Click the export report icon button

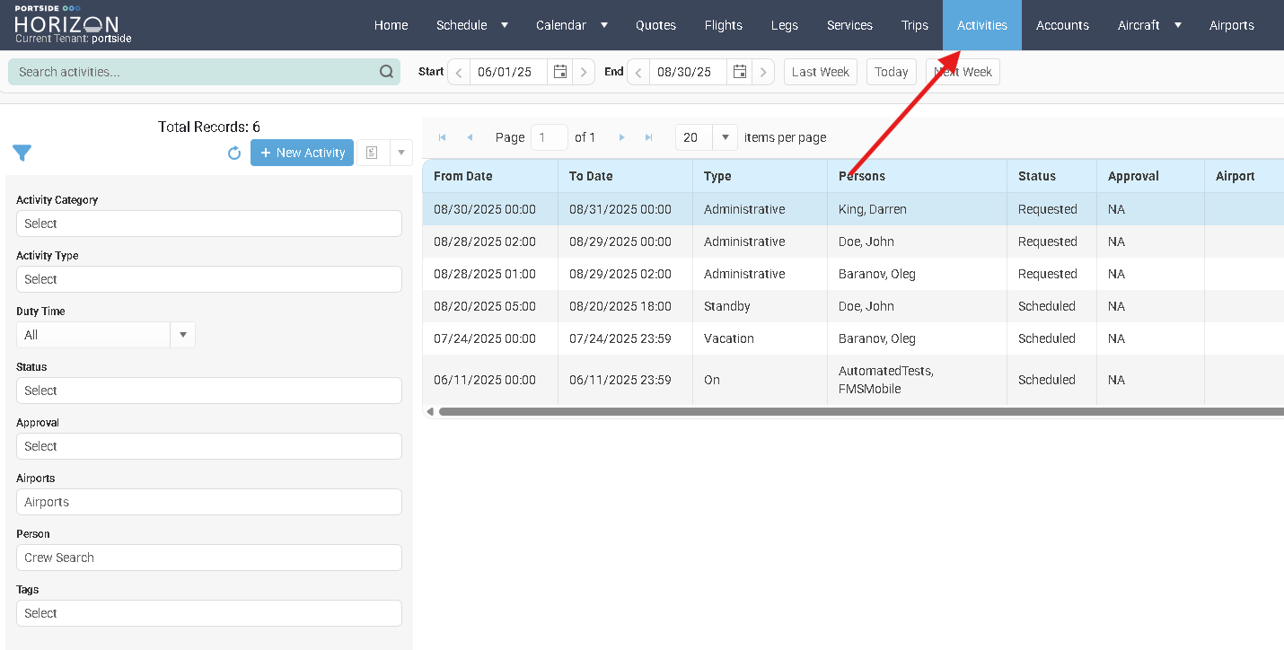[x=372, y=153]
